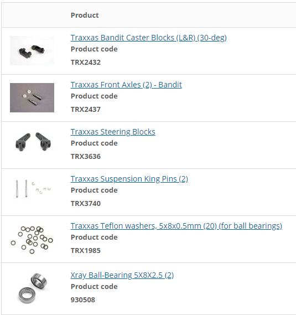Go to Xray Ball-Bearing 5X8X2.5 (2) link

pyautogui.click(x=122, y=275)
